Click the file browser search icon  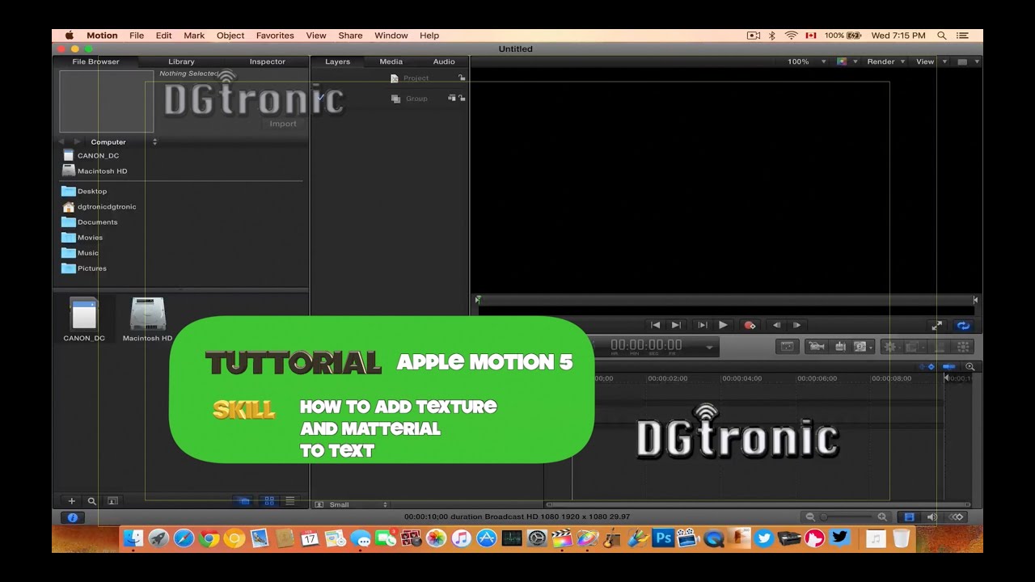tap(92, 501)
